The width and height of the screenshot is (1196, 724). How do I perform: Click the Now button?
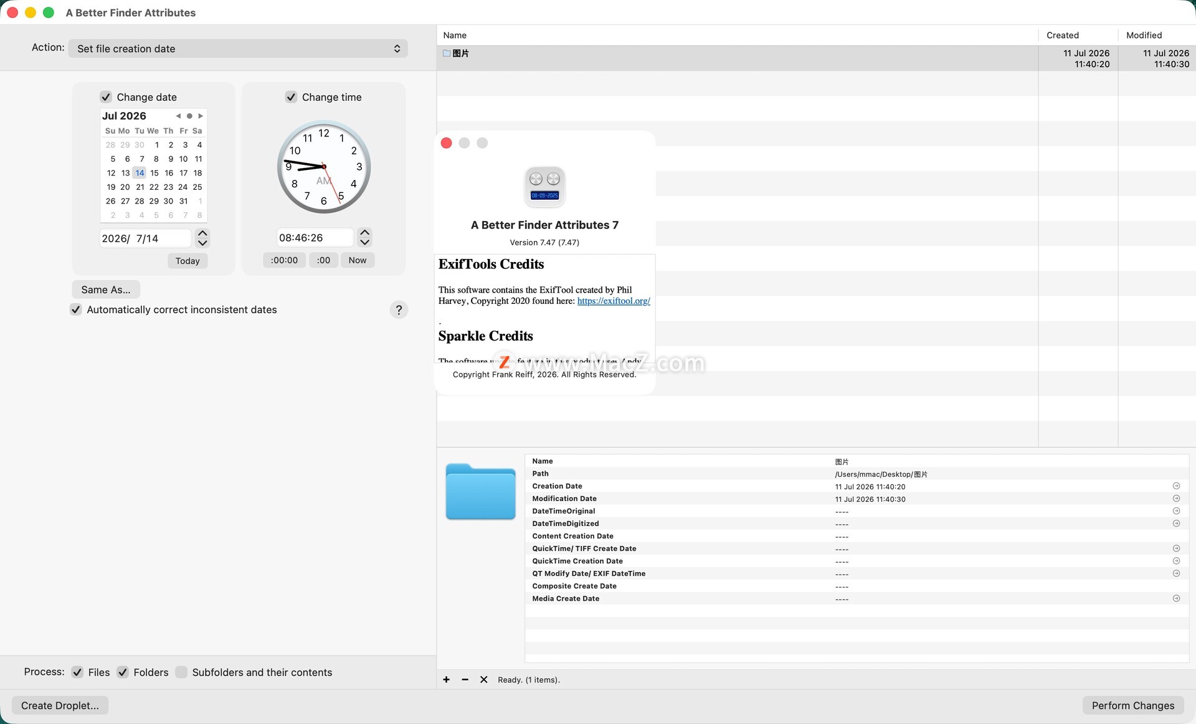pyautogui.click(x=358, y=260)
